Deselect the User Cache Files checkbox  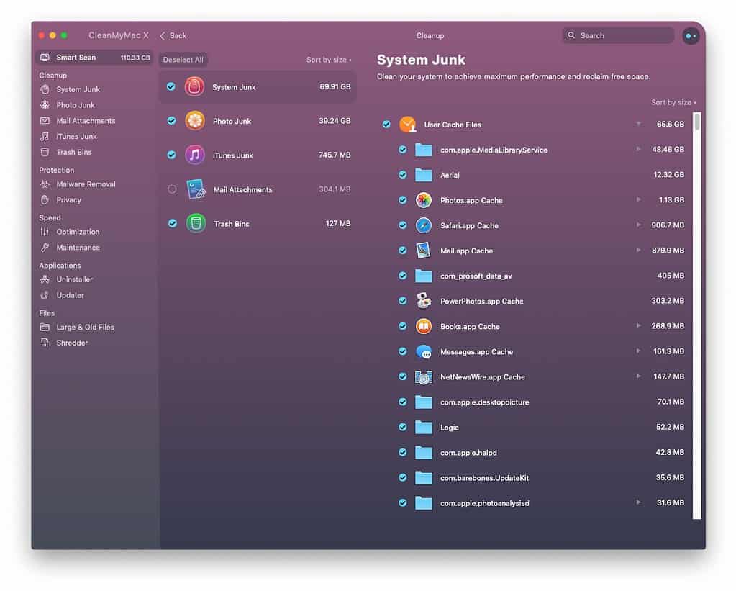386,125
